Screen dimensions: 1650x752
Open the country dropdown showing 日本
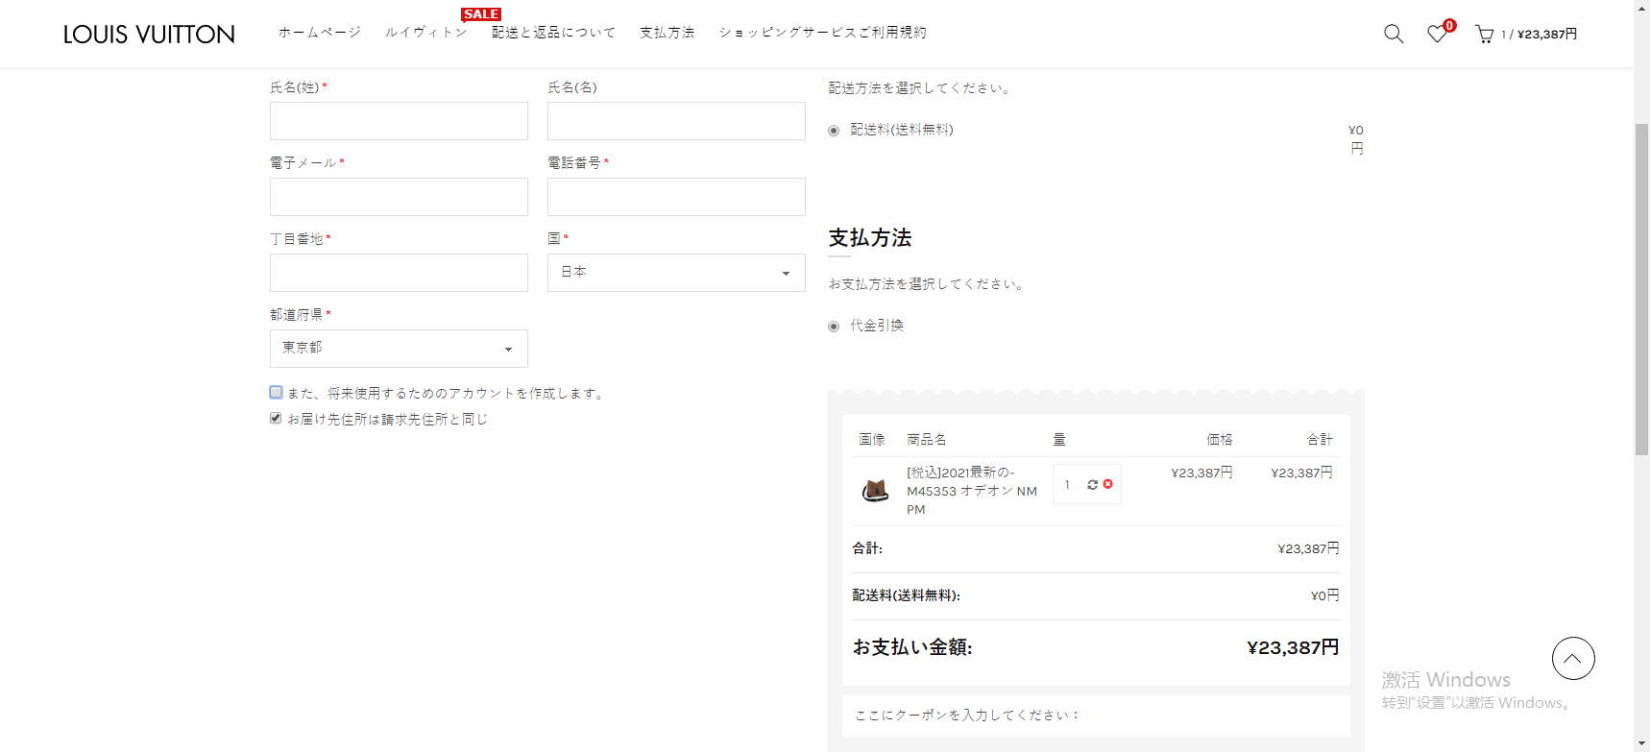(x=676, y=273)
